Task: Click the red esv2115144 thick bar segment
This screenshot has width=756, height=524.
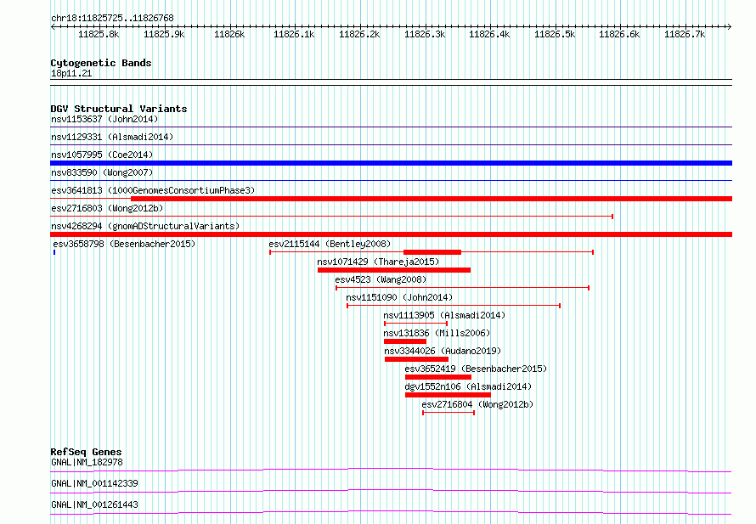Action: pyautogui.click(x=432, y=252)
